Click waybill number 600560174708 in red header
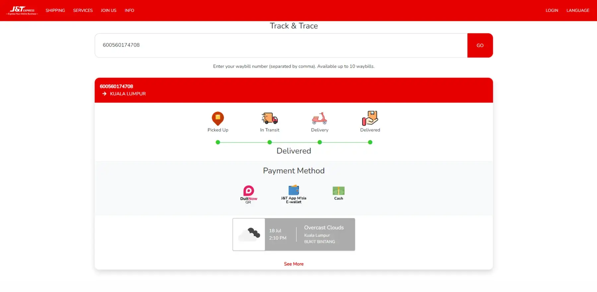 click(x=116, y=87)
